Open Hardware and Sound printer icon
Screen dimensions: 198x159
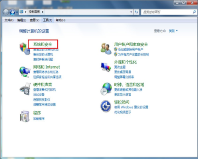pos(25,89)
